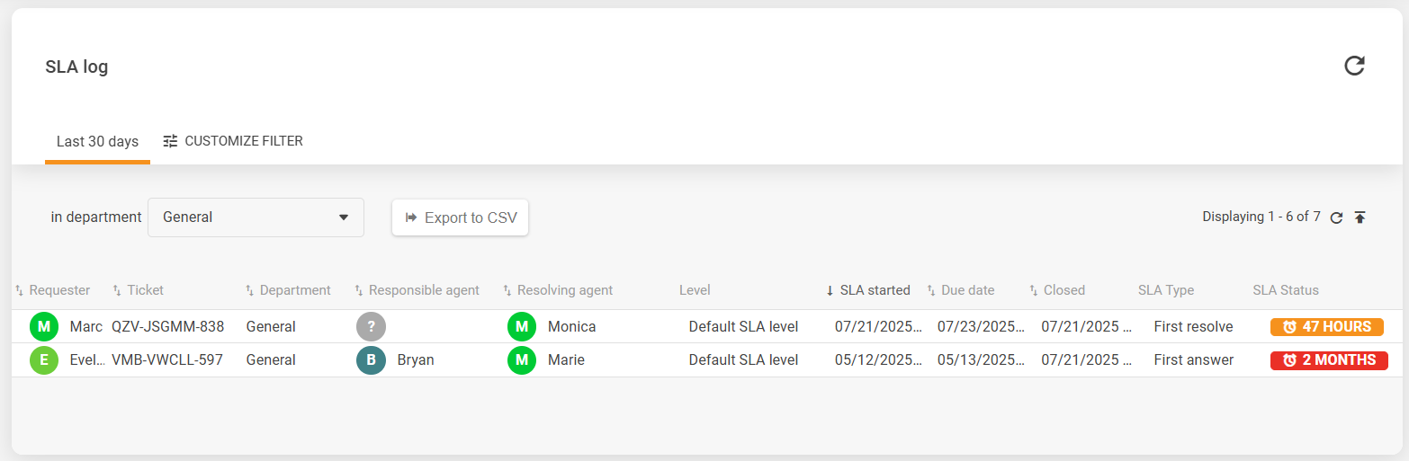Screen dimensions: 1409x461
Task: Click Export to CSV button
Action: point(460,217)
